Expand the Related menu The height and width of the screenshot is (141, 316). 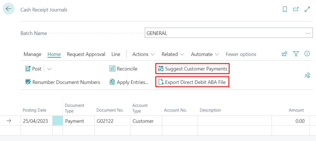[x=173, y=54]
